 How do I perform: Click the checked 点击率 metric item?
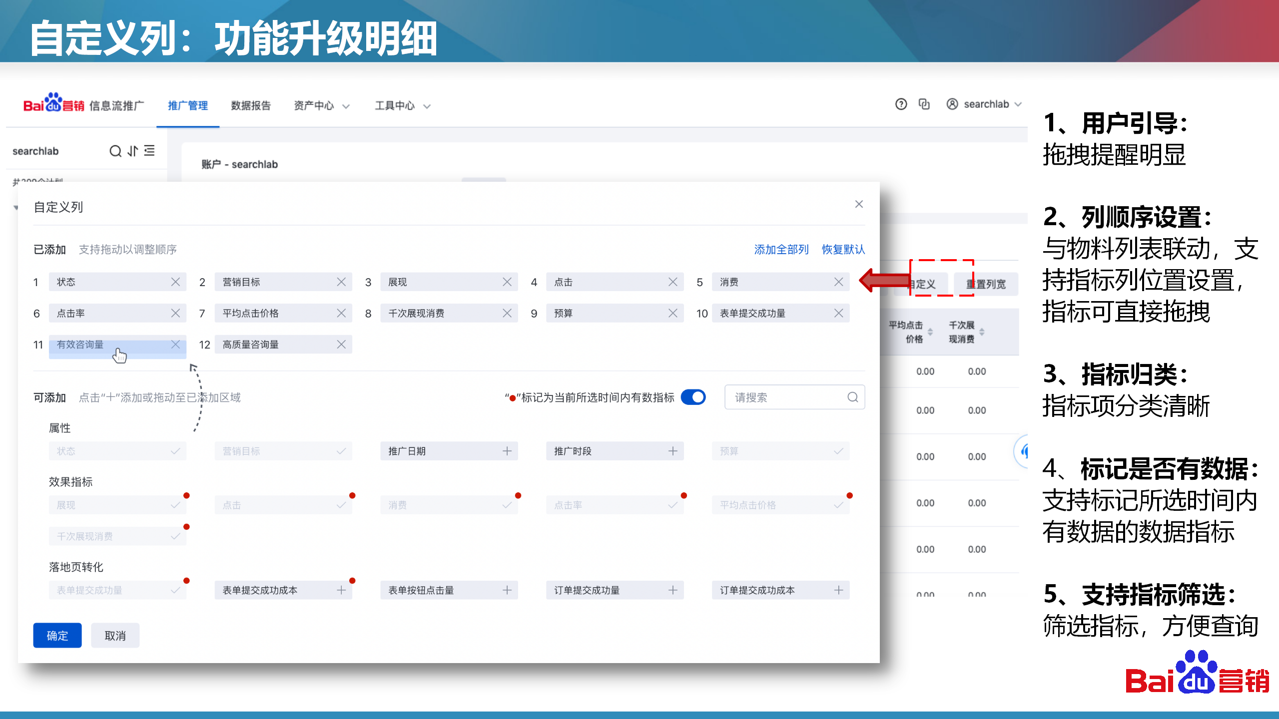[x=615, y=505]
